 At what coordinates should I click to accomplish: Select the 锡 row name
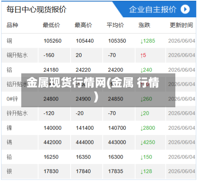[9, 142]
